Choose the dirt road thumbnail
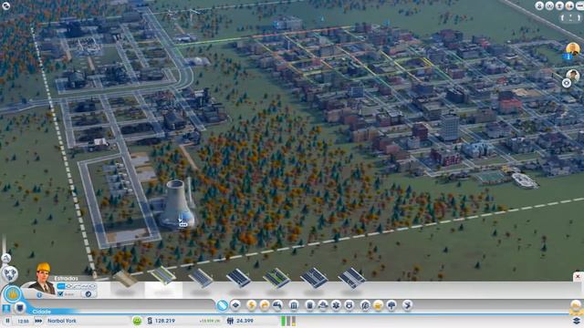584x328 pixels. tap(126, 279)
